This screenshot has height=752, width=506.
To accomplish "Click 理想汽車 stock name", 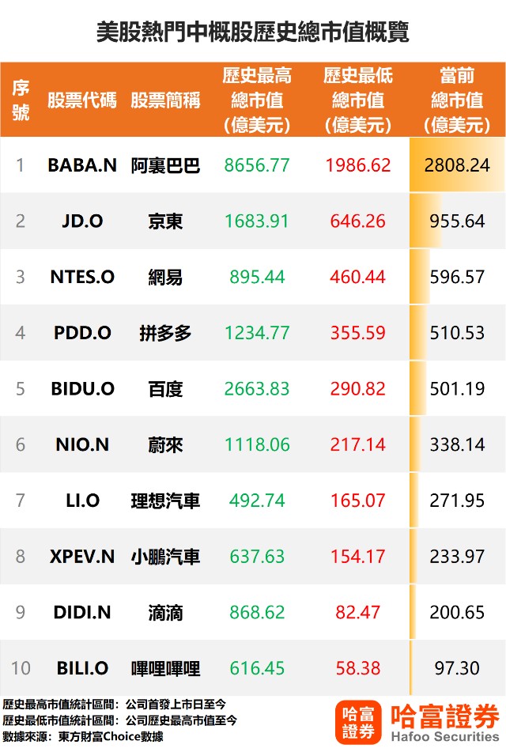I will [x=165, y=501].
